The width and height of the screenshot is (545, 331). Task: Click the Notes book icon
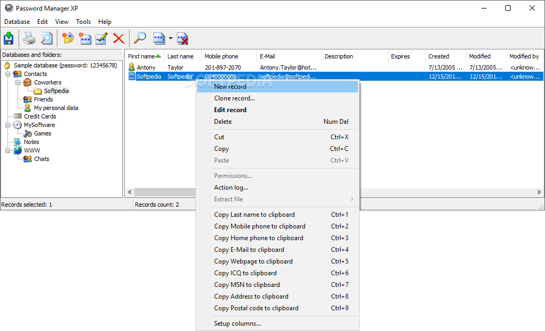(18, 142)
